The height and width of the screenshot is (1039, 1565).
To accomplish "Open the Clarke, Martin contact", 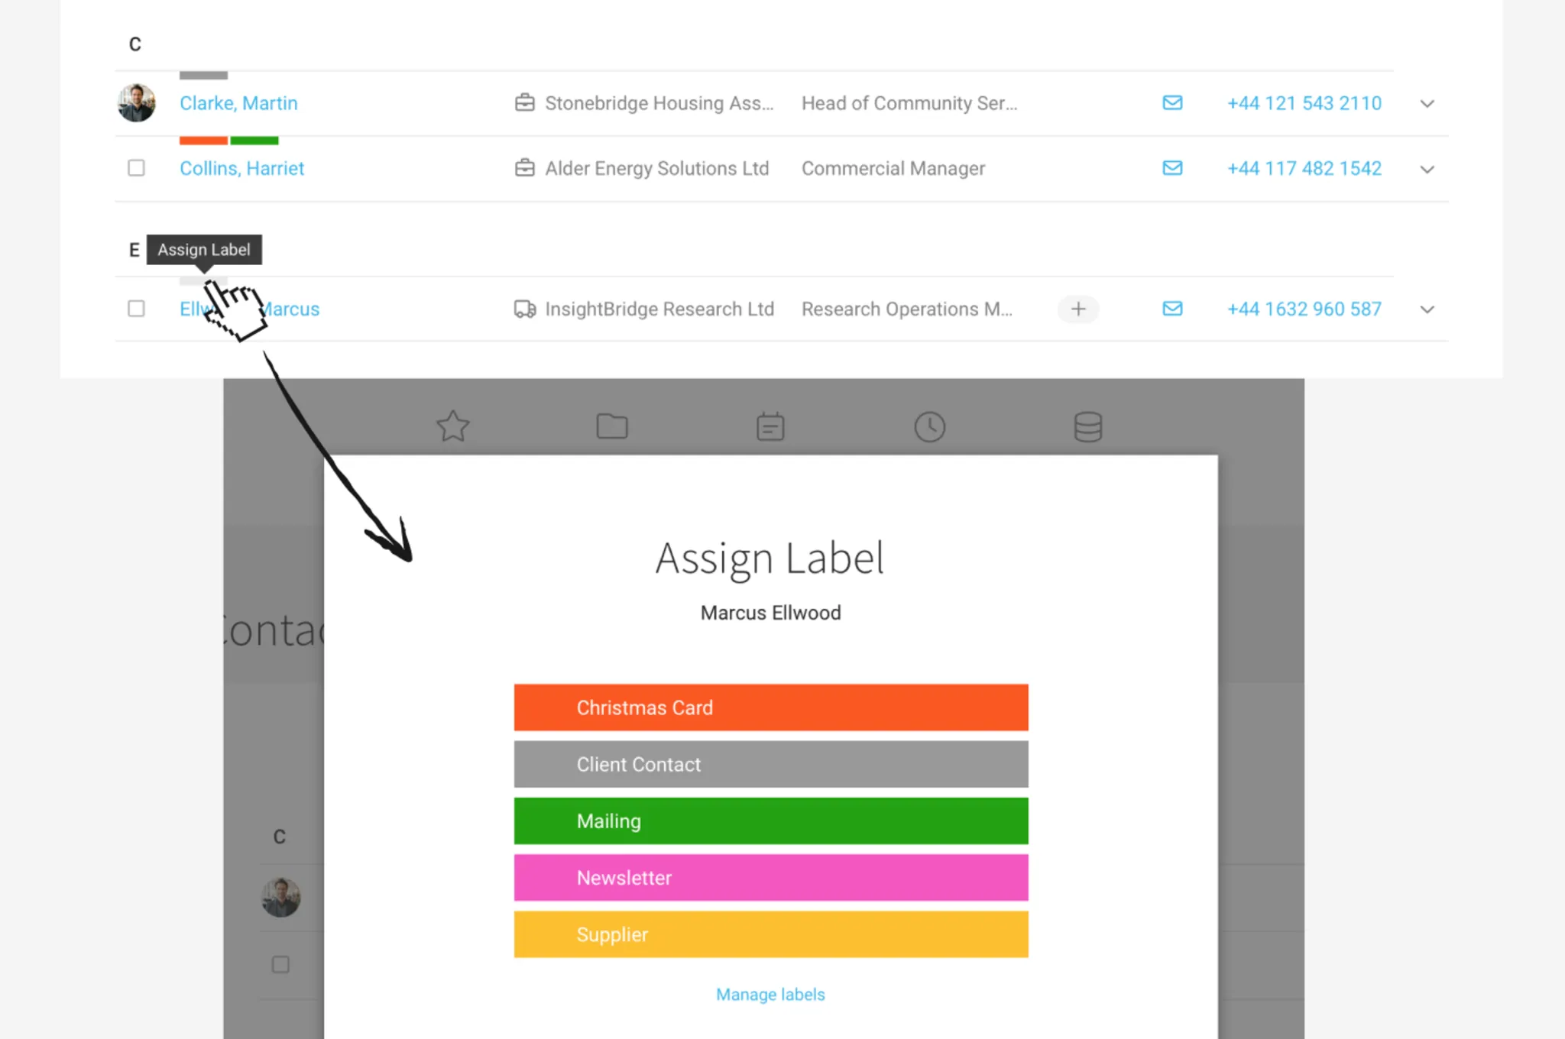I will point(238,103).
